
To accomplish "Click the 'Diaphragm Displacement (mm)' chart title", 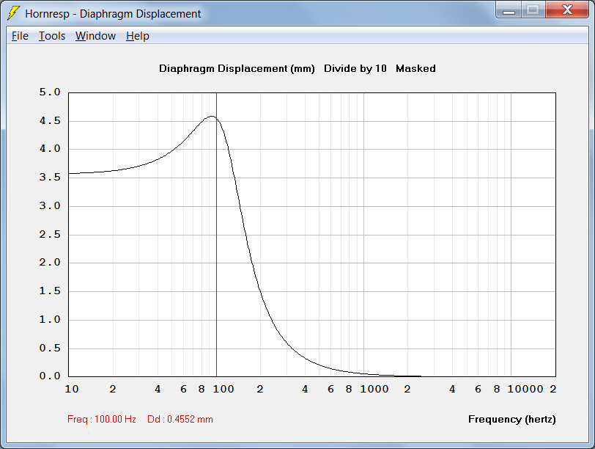I will (237, 69).
